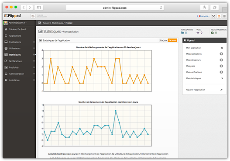Click the peak data point on launches chart

[x=116, y=111]
